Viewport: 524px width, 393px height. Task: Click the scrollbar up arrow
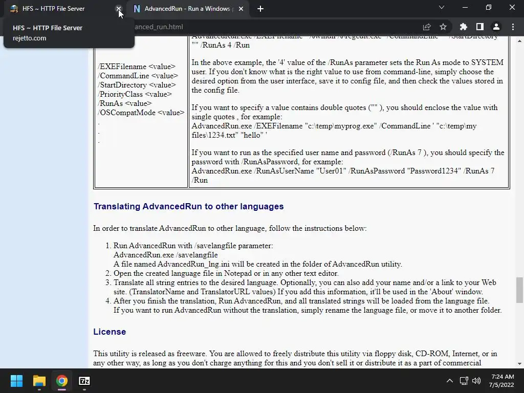tap(519, 41)
